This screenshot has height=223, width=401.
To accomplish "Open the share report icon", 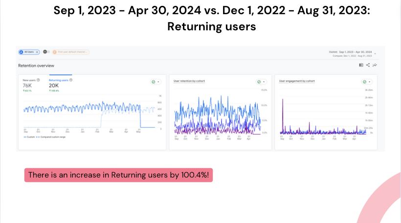I will pos(368,65).
